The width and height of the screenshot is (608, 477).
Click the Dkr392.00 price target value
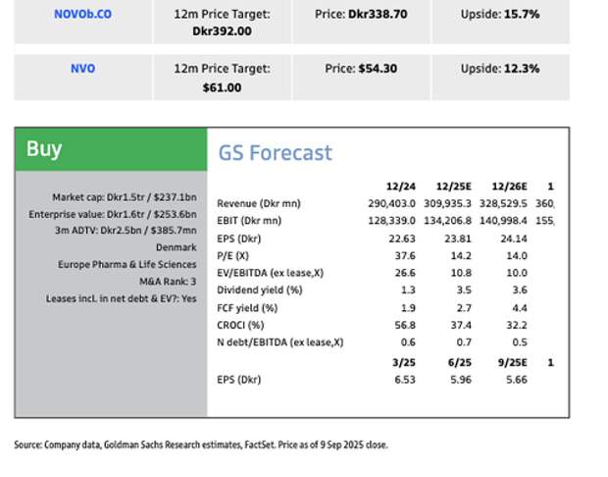[222, 31]
